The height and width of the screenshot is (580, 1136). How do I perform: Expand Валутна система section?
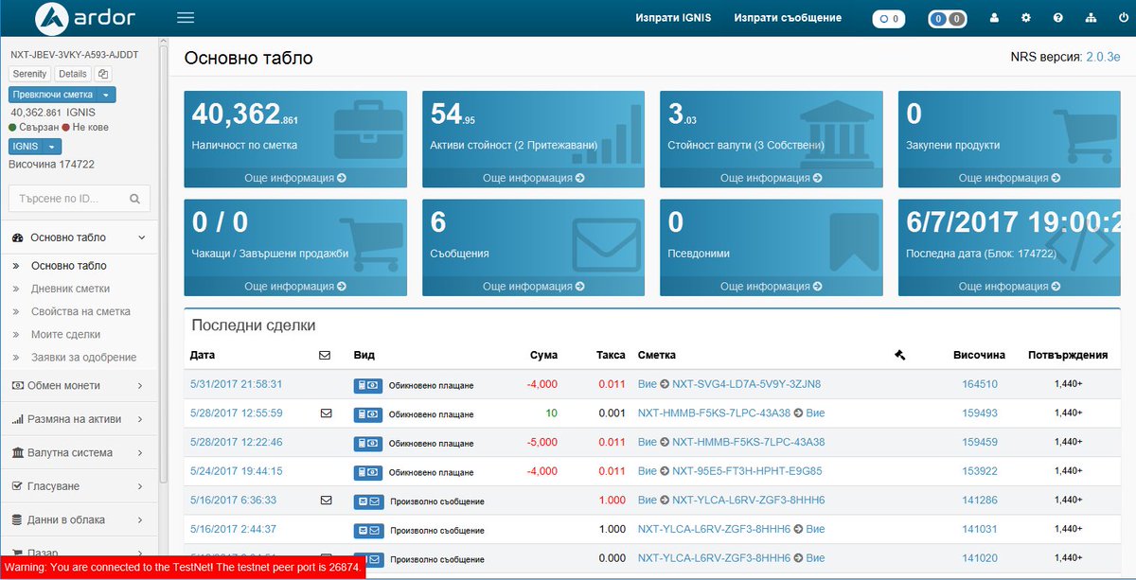79,452
